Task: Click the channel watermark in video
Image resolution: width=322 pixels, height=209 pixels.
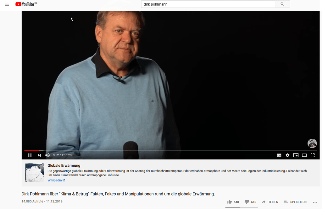Action: 312,143
